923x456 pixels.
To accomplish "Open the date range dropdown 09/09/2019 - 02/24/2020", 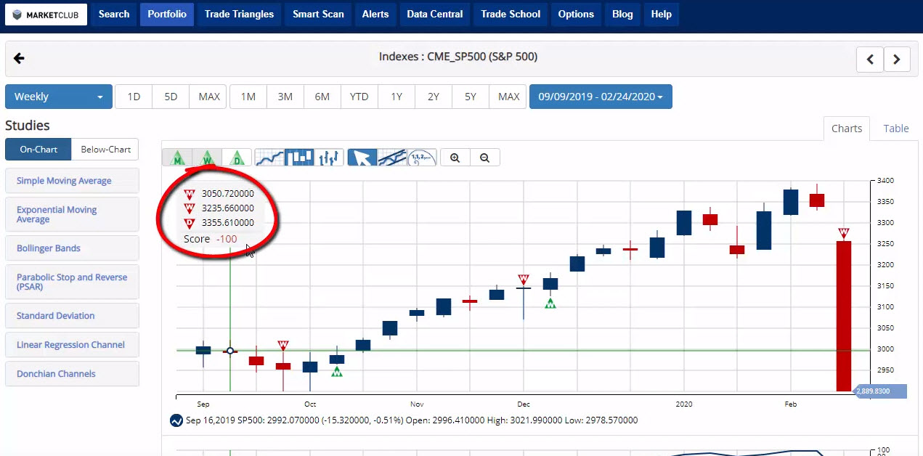I will 601,97.
